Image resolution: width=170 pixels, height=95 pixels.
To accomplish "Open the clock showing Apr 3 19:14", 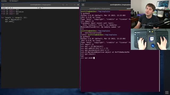I will 82,1.
